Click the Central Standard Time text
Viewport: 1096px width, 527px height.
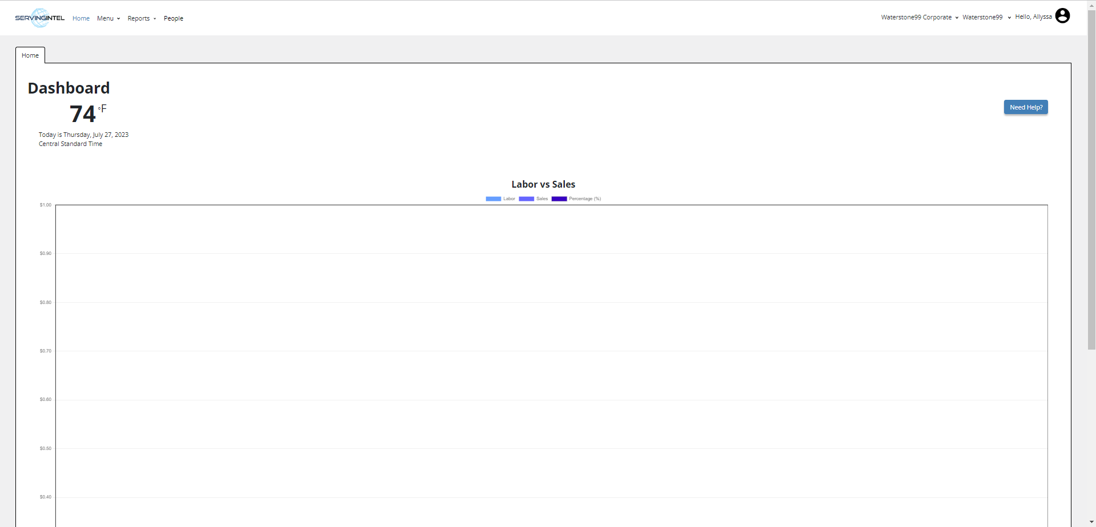point(70,144)
